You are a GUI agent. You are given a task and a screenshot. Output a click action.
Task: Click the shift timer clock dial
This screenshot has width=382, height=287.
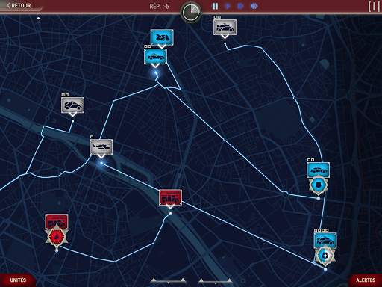[x=191, y=12]
